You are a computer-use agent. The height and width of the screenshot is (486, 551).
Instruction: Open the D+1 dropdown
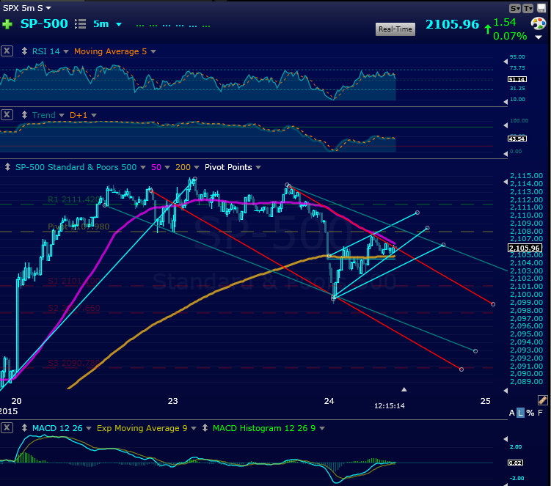click(94, 115)
